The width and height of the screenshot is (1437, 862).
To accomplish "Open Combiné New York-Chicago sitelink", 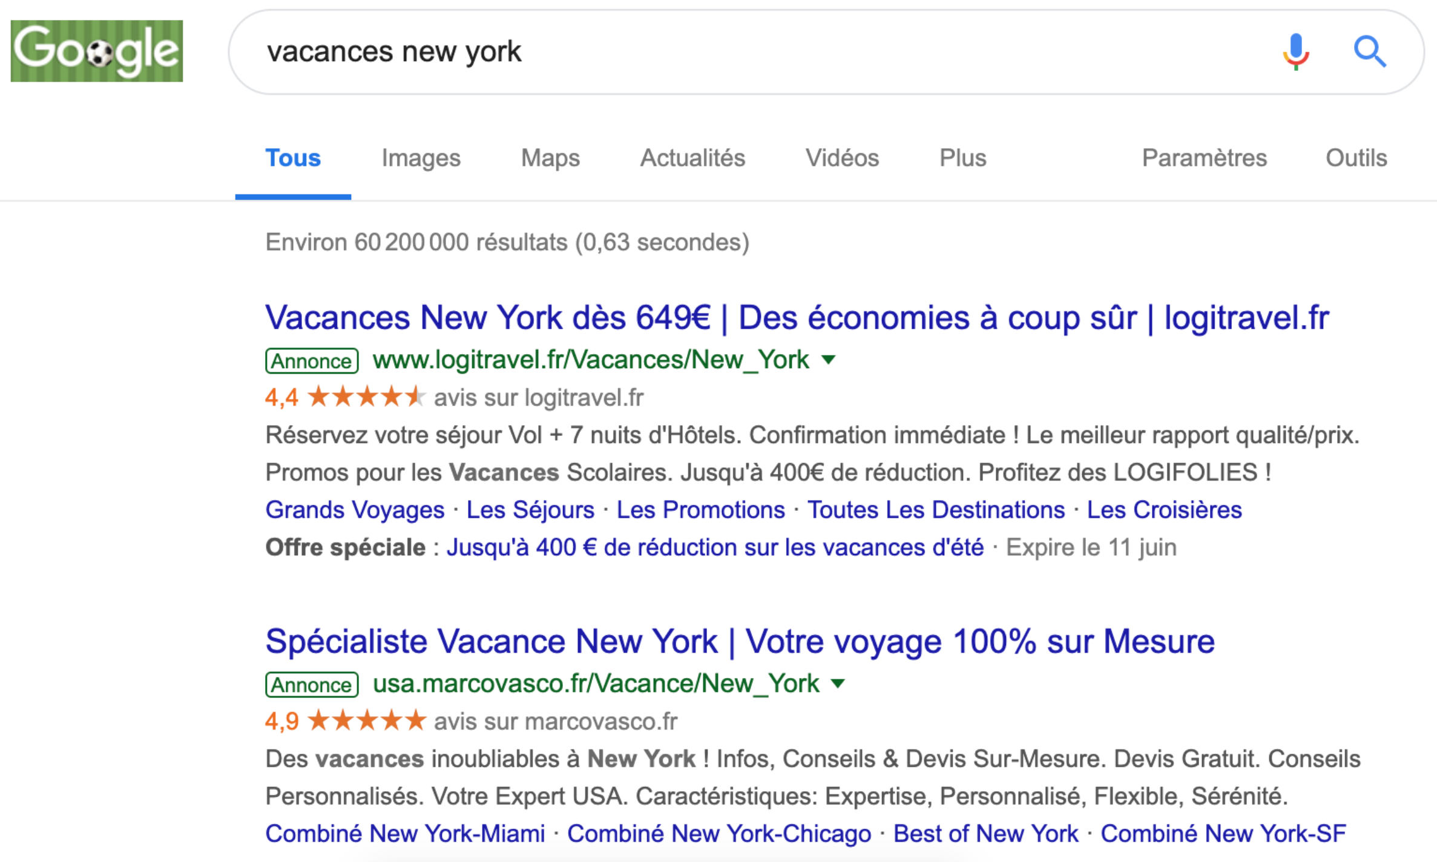I will pos(719,834).
